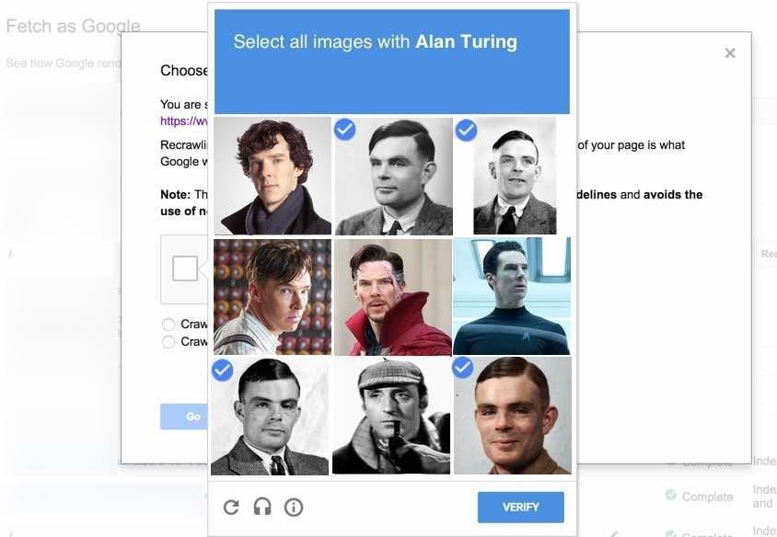Tick the reCAPTCHA checkbox in the dialog
Image resolution: width=777 pixels, height=537 pixels.
(185, 268)
